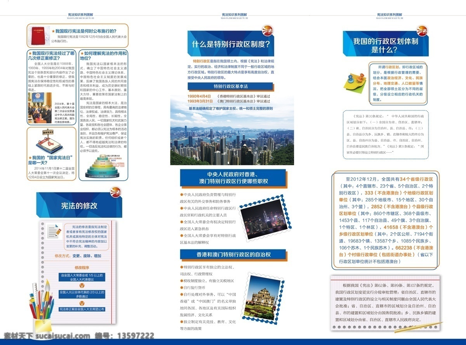Screen dimensions: 466x345
Task: Click the document with pencil icon
Action: pos(54,231)
